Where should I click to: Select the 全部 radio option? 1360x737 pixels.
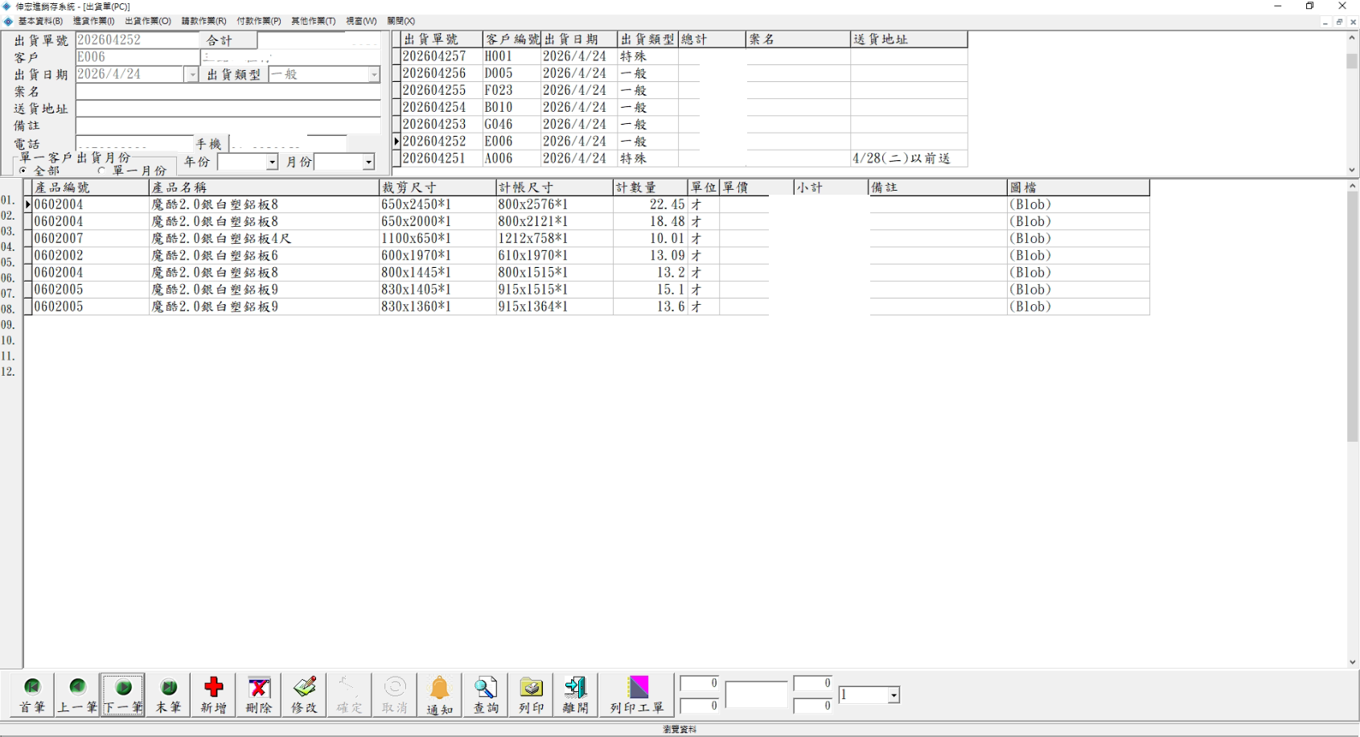pos(23,171)
